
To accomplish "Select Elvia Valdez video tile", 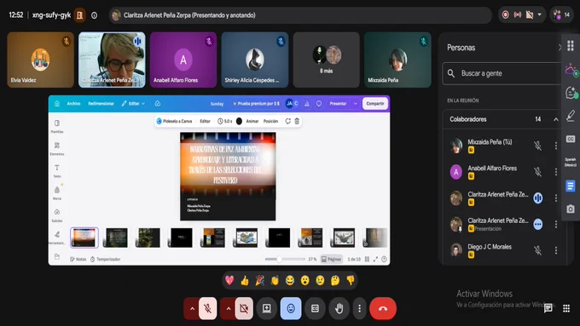I will coord(40,60).
